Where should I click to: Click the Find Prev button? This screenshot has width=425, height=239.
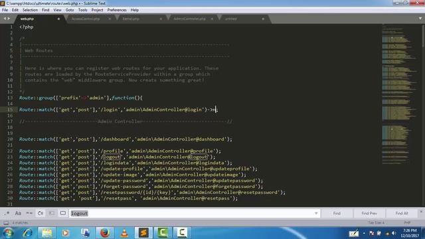[369, 213]
